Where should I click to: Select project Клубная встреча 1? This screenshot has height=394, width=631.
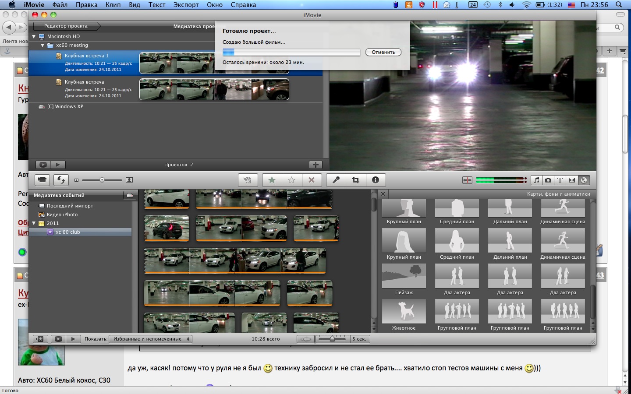(176, 63)
